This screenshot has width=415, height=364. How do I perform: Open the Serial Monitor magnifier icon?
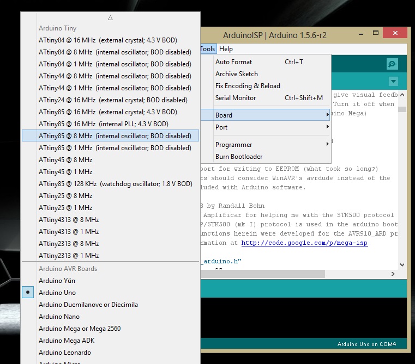click(392, 64)
